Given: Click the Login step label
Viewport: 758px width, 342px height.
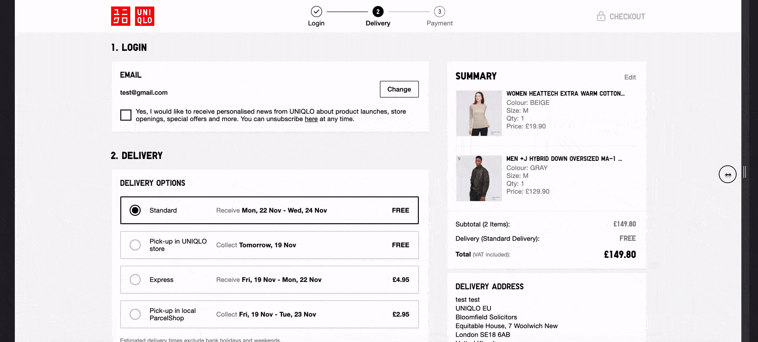Looking at the screenshot, I should (x=317, y=23).
